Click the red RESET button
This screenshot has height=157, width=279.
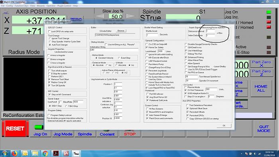point(15,128)
